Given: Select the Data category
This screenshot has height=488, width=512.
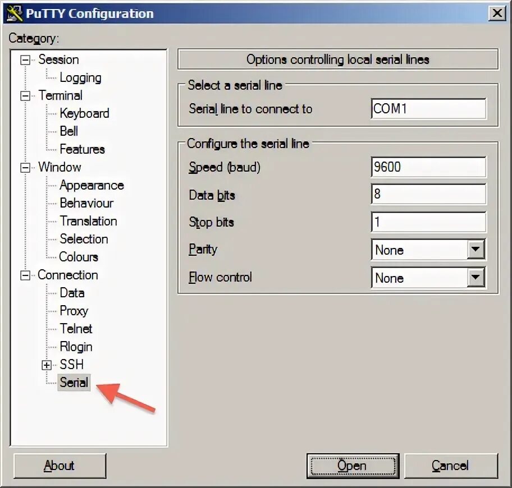Looking at the screenshot, I should pyautogui.click(x=72, y=293).
